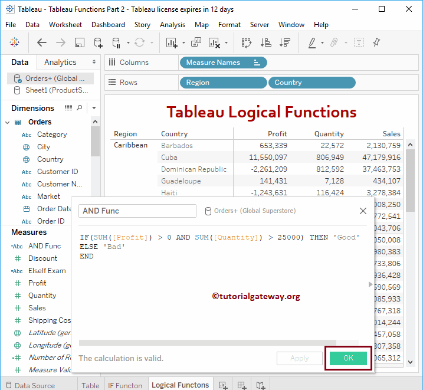Click the Highlight pen icon
Viewport: 423px width, 390px height.
tap(312, 42)
